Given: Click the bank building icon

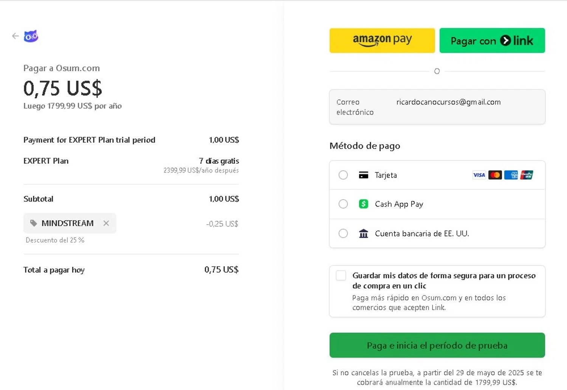Looking at the screenshot, I should tap(363, 234).
